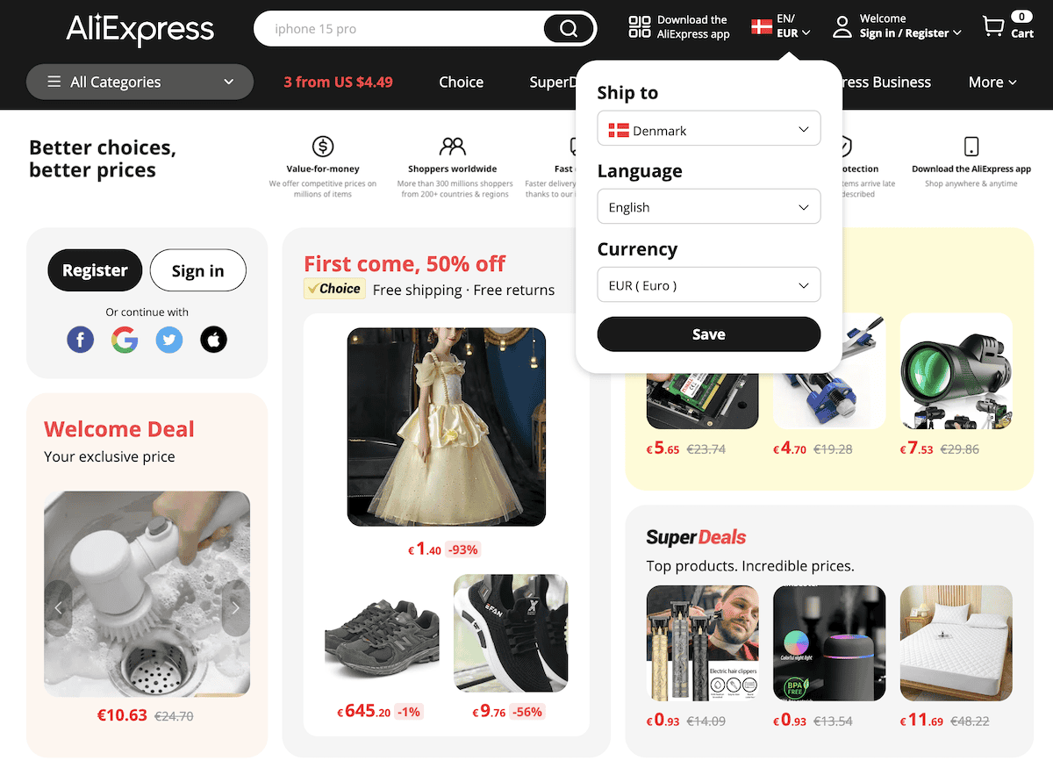This screenshot has height=775, width=1053.
Task: Continue with the Apple icon
Action: coord(213,340)
